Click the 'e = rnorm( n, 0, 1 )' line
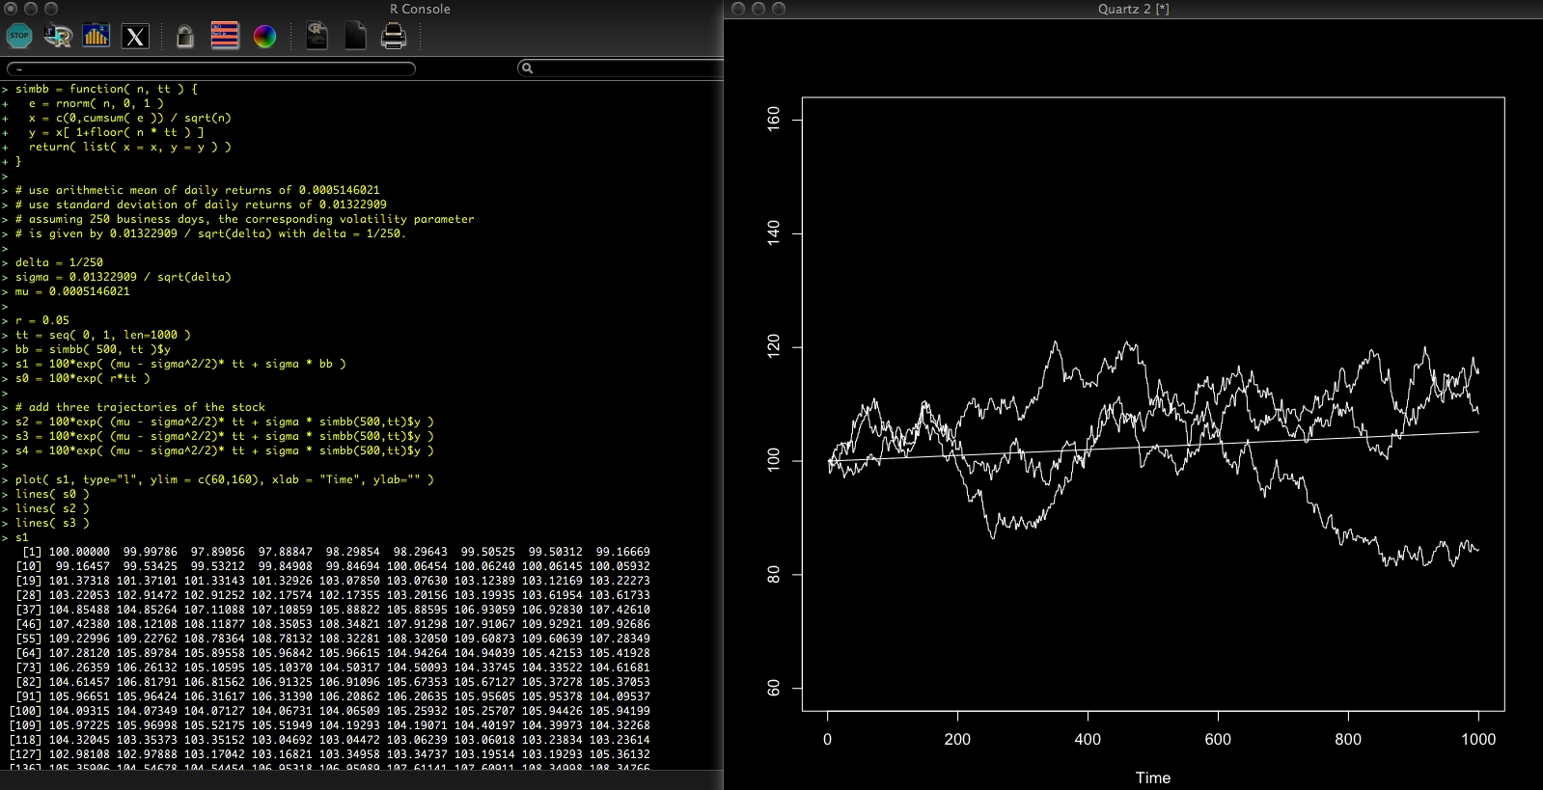 [x=96, y=103]
